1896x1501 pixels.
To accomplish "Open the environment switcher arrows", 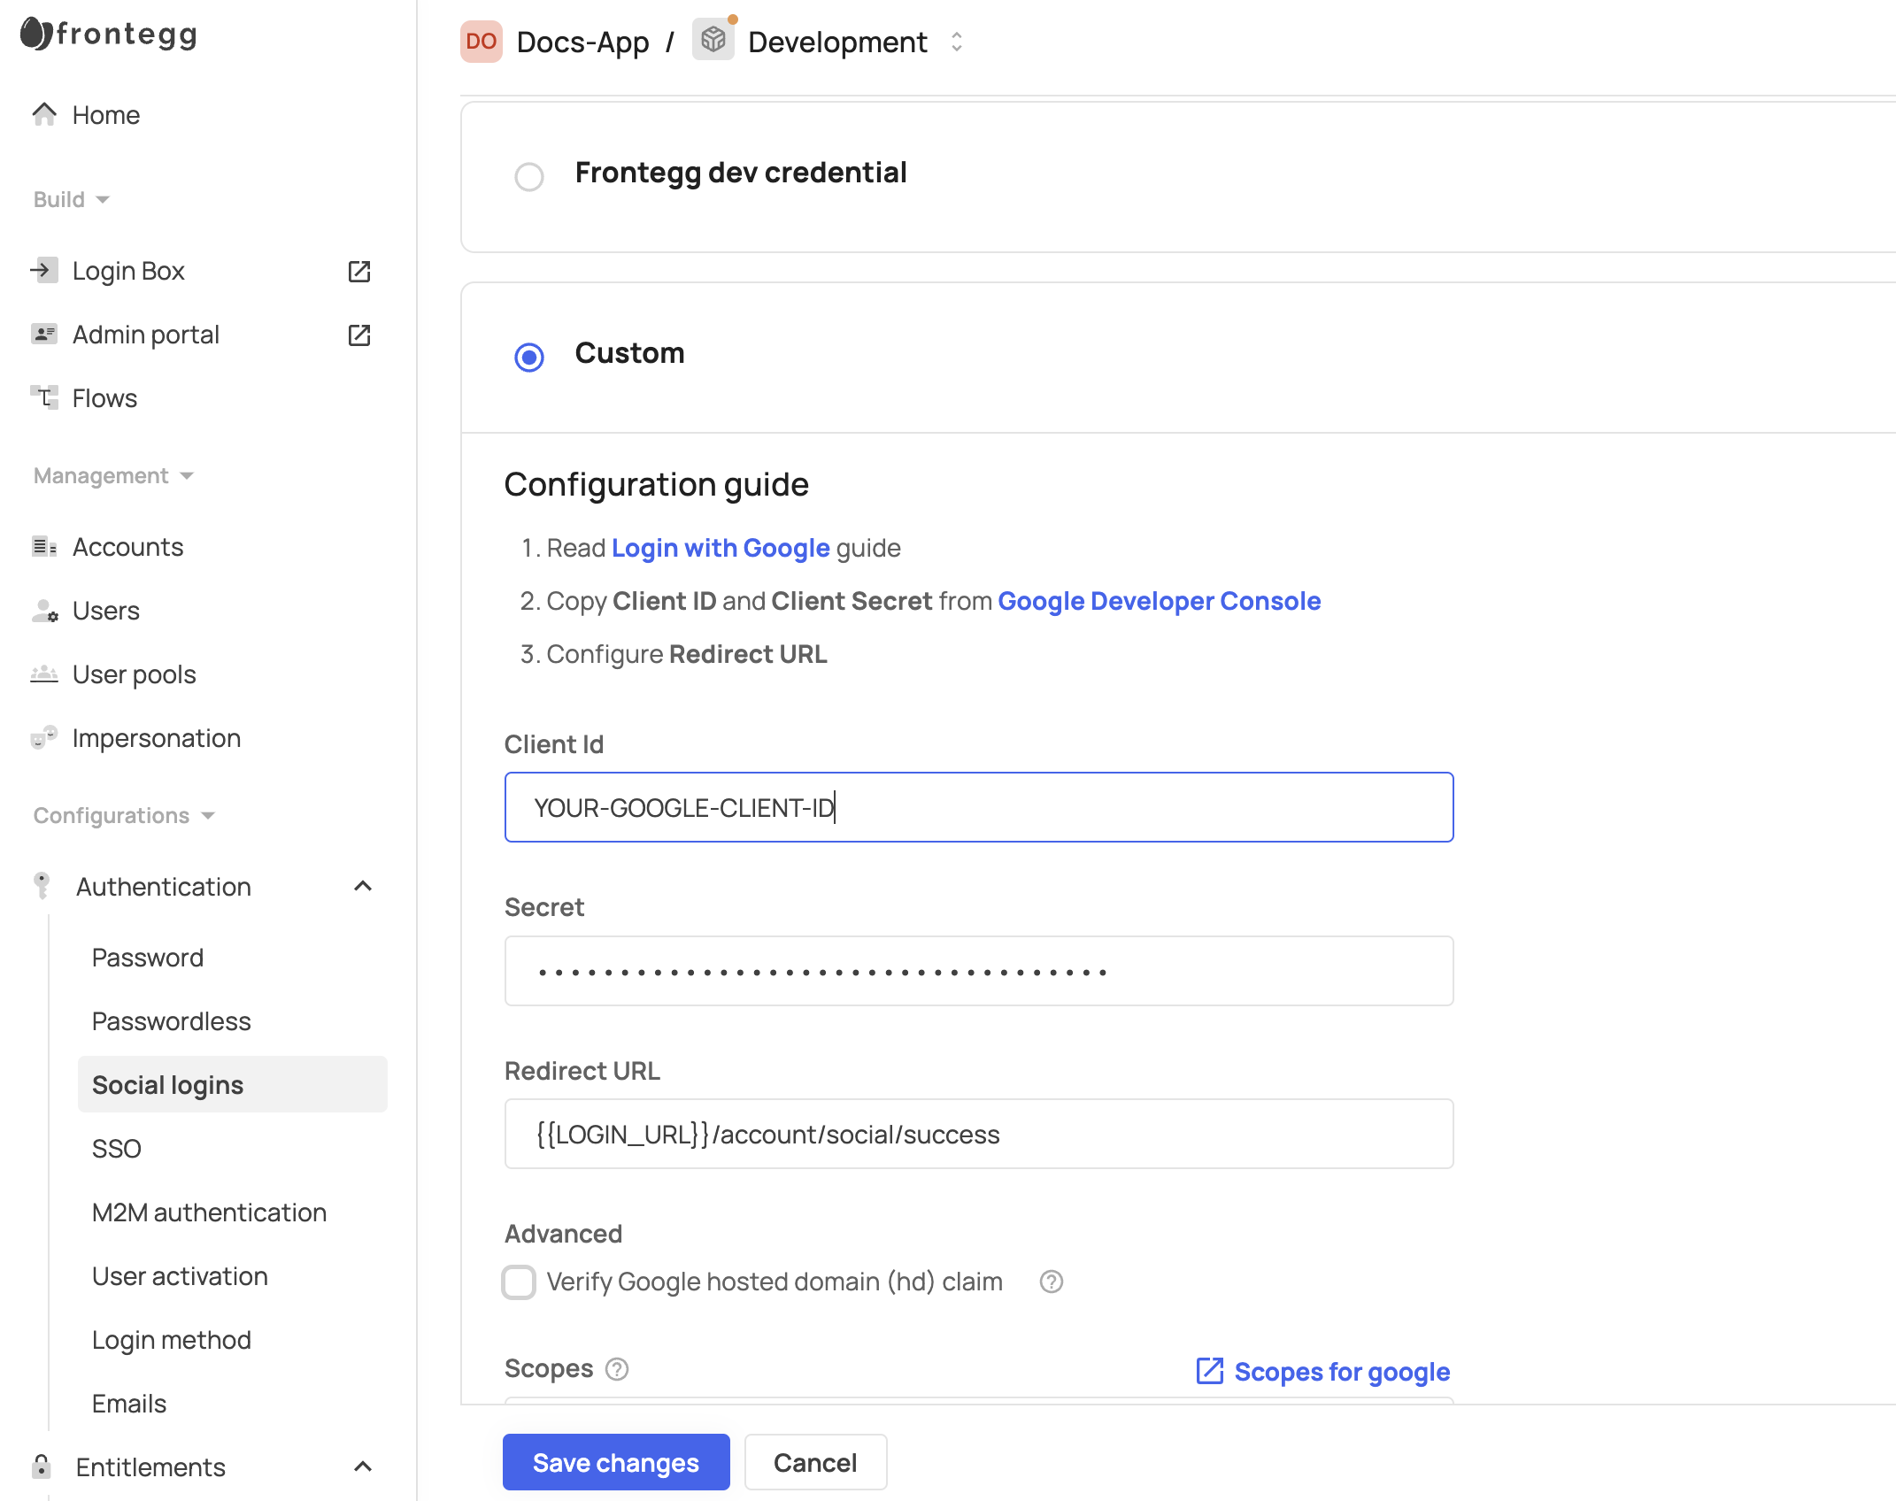I will point(956,42).
